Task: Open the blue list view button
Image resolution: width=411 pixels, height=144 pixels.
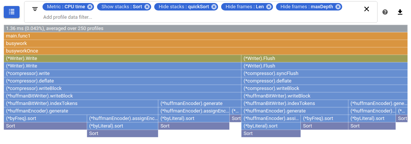Action: 12,12
